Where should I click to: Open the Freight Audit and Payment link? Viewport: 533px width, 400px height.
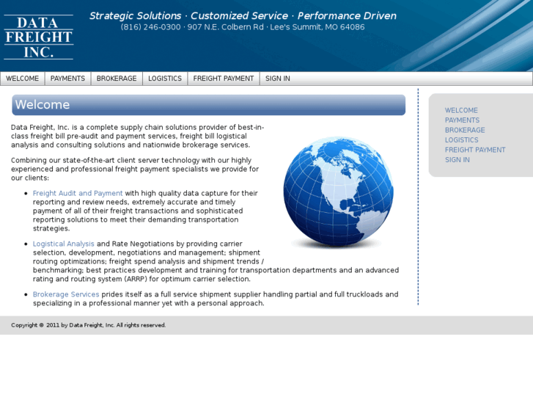point(78,193)
